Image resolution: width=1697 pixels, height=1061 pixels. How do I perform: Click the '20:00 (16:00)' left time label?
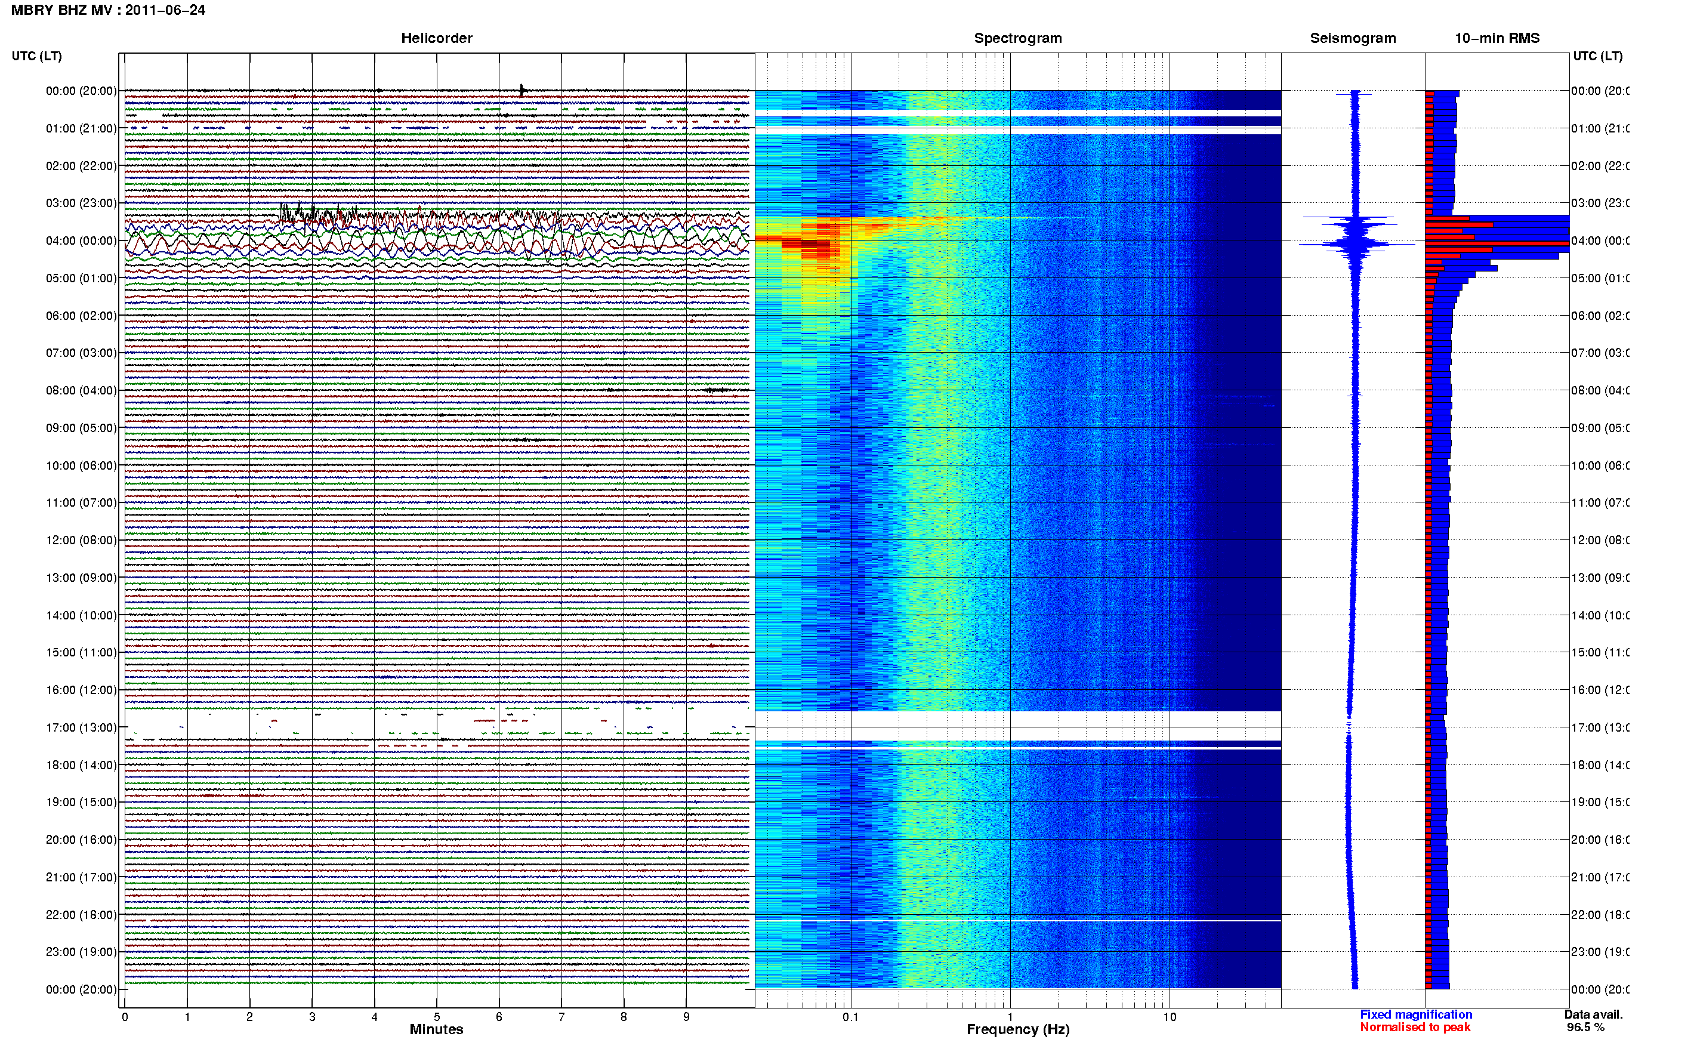[81, 839]
